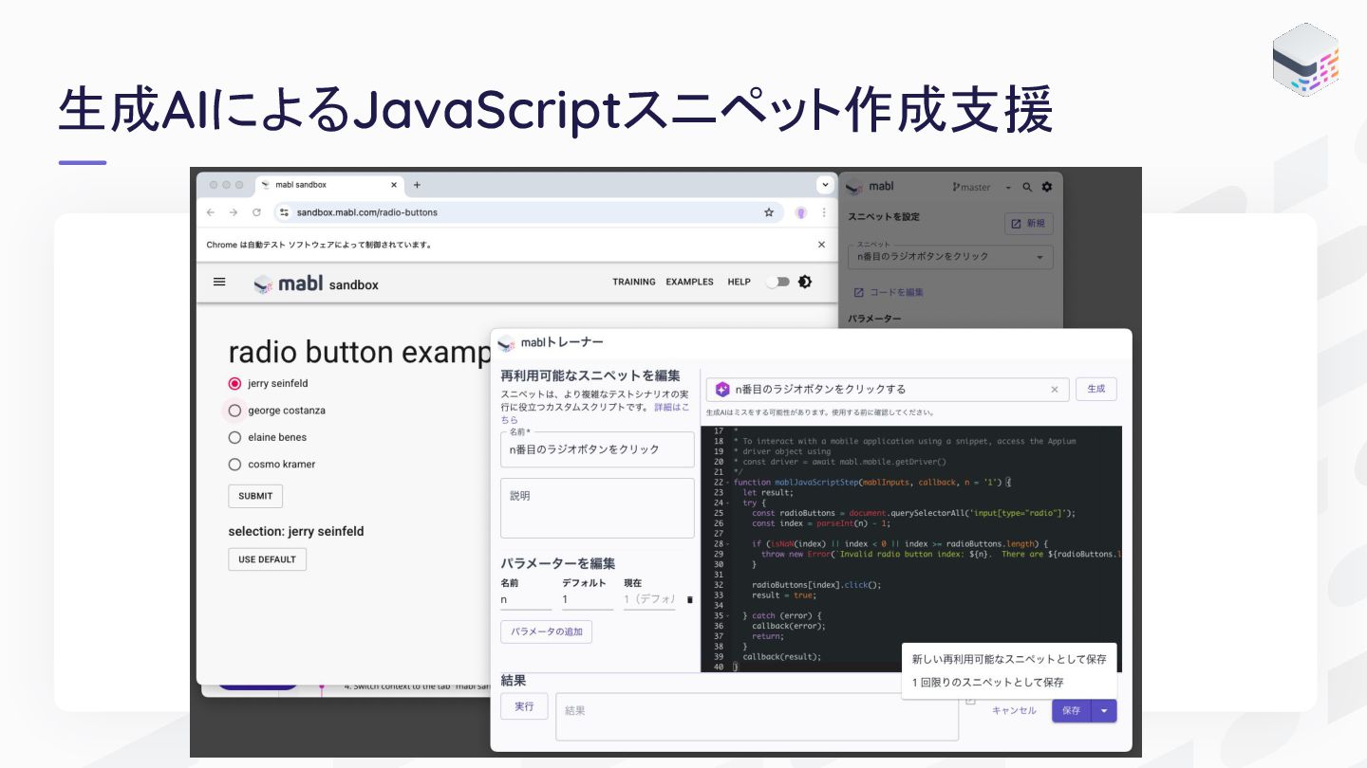Click the USE DEFAULT button
1367x768 pixels.
pos(267,559)
